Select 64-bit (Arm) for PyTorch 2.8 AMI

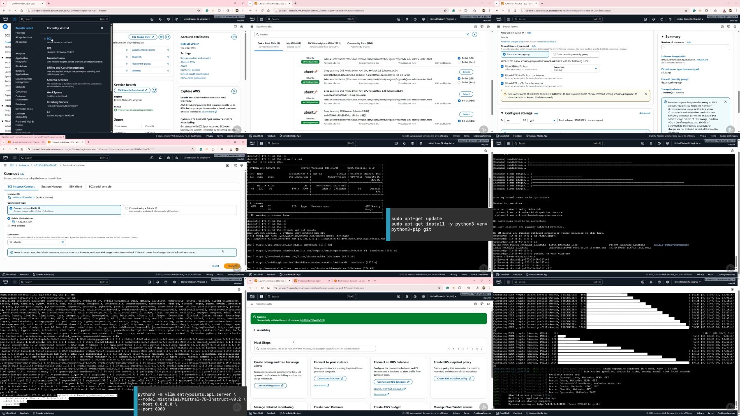tap(459, 82)
